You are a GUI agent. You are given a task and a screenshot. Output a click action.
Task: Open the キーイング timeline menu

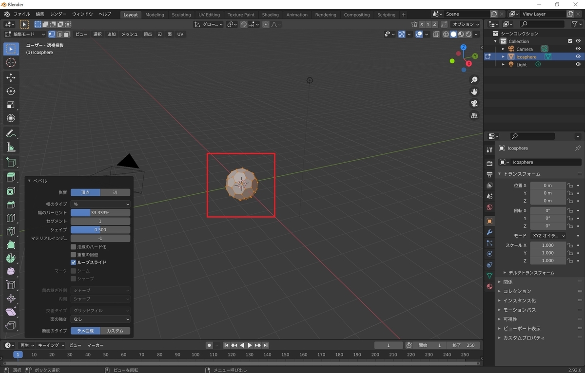51,345
